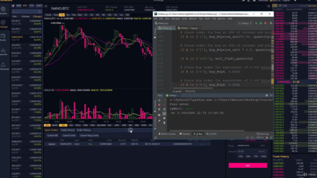Select the BTC market tab
Screen dimensions: 317x178
25,5
